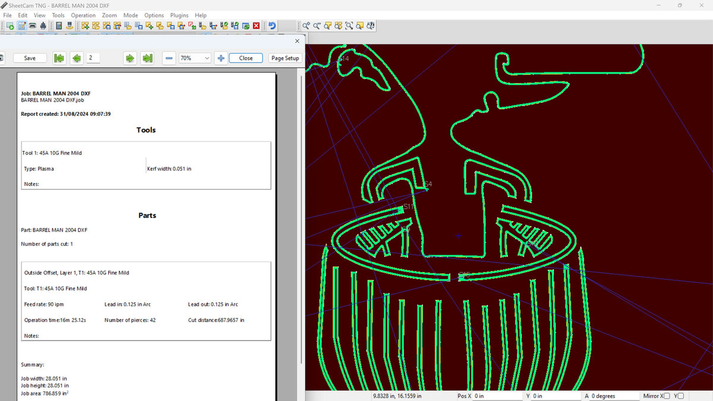Image resolution: width=713 pixels, height=401 pixels.
Task: Open the View menu
Action: pos(40,15)
